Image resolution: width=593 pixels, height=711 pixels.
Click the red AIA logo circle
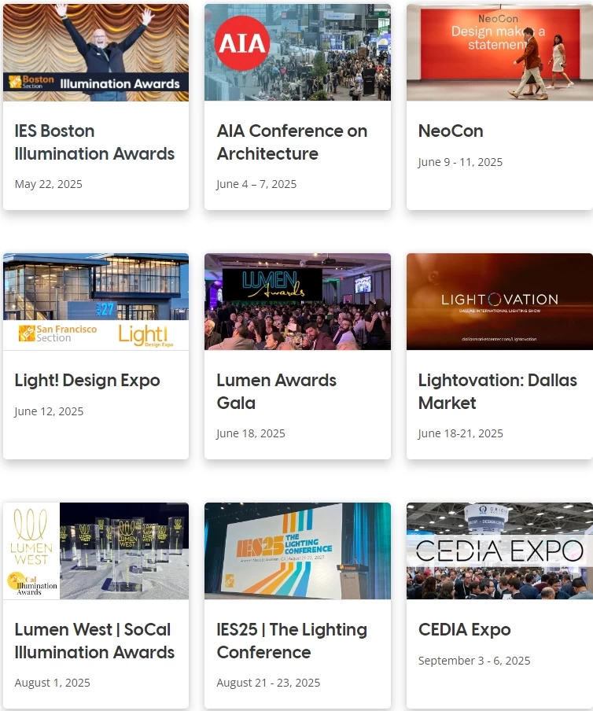(x=242, y=43)
